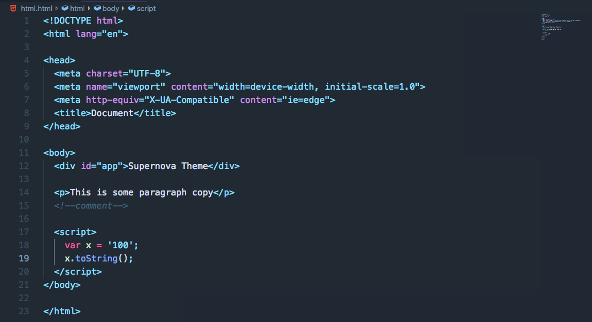The height and width of the screenshot is (322, 592).
Task: Click line number 23 in gutter
Action: click(24, 312)
